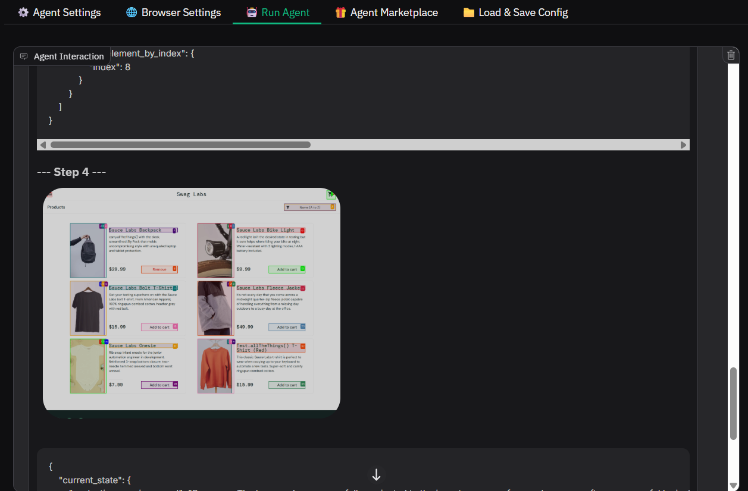
Task: Click the vertical scrollbar down arrow
Action: click(734, 485)
